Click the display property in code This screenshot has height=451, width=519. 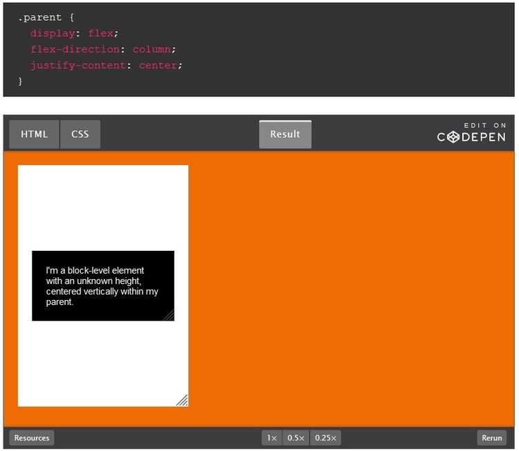tap(53, 33)
